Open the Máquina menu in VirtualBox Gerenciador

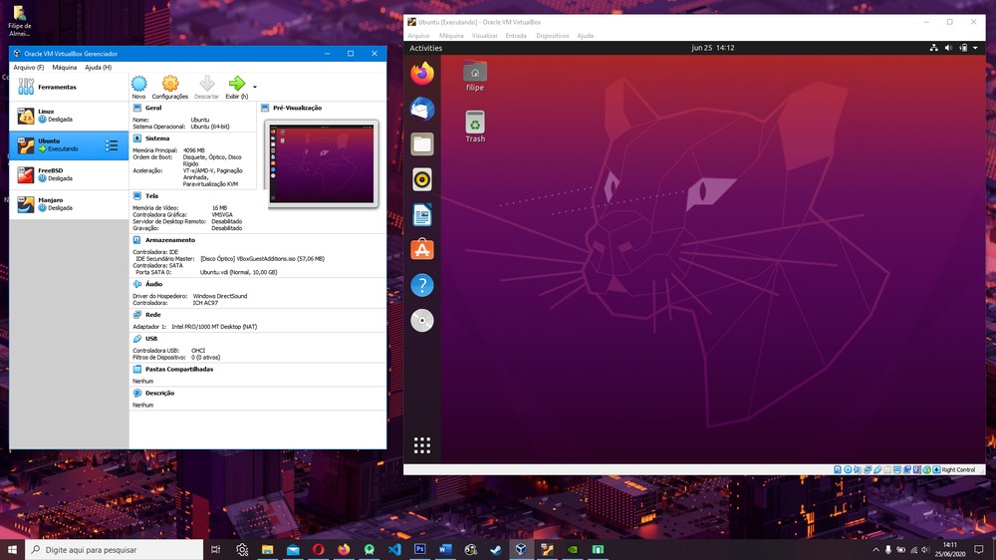coord(64,68)
